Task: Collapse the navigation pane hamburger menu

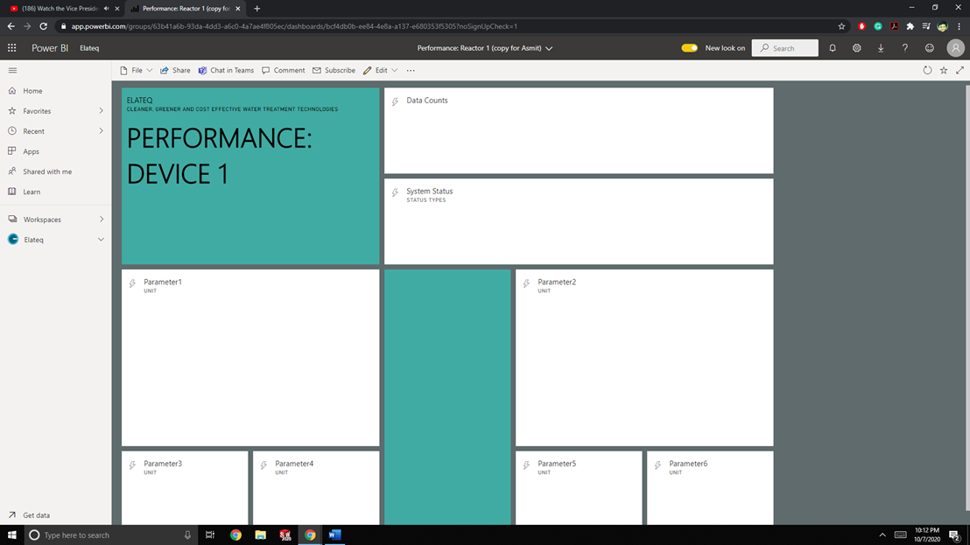Action: pos(12,71)
